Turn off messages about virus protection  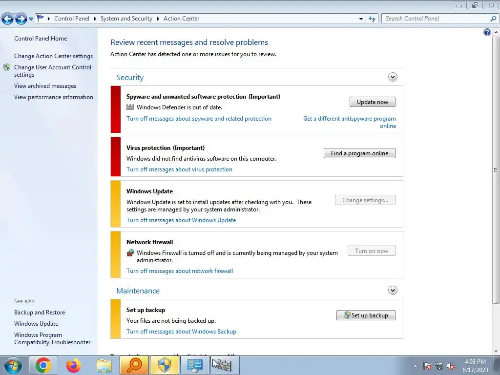[179, 169]
